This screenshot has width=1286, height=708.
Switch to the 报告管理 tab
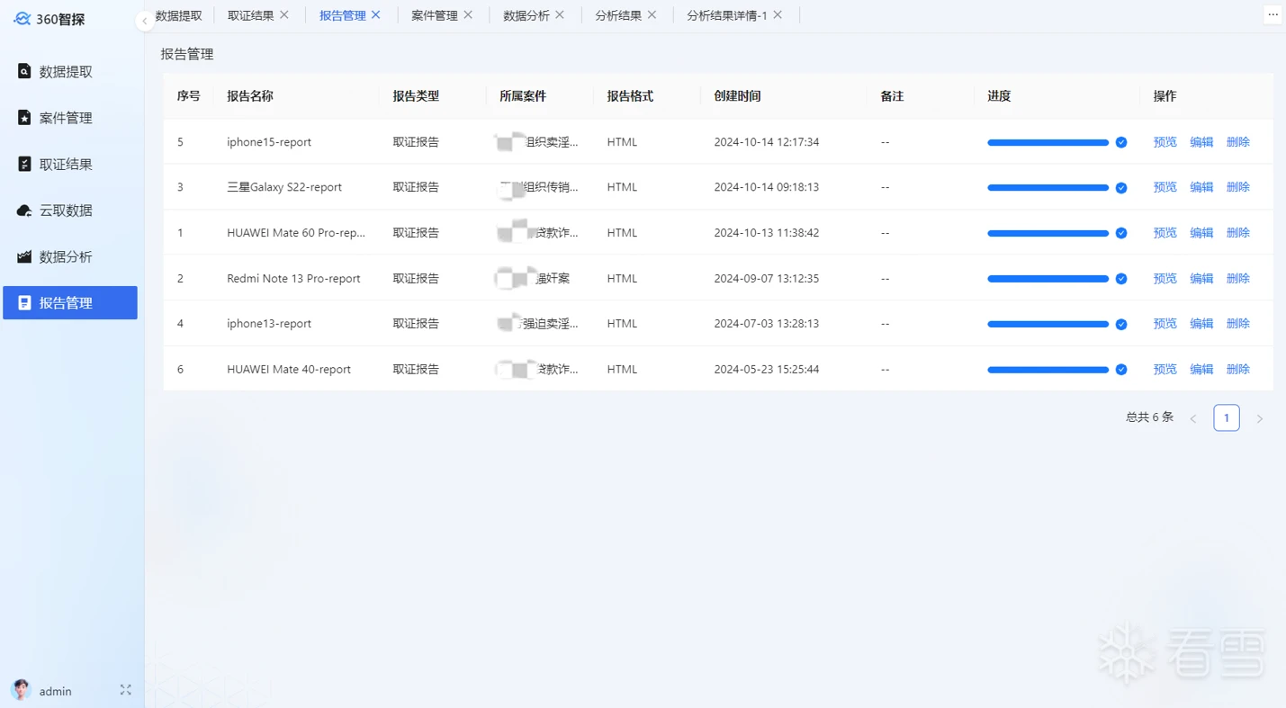tap(342, 15)
